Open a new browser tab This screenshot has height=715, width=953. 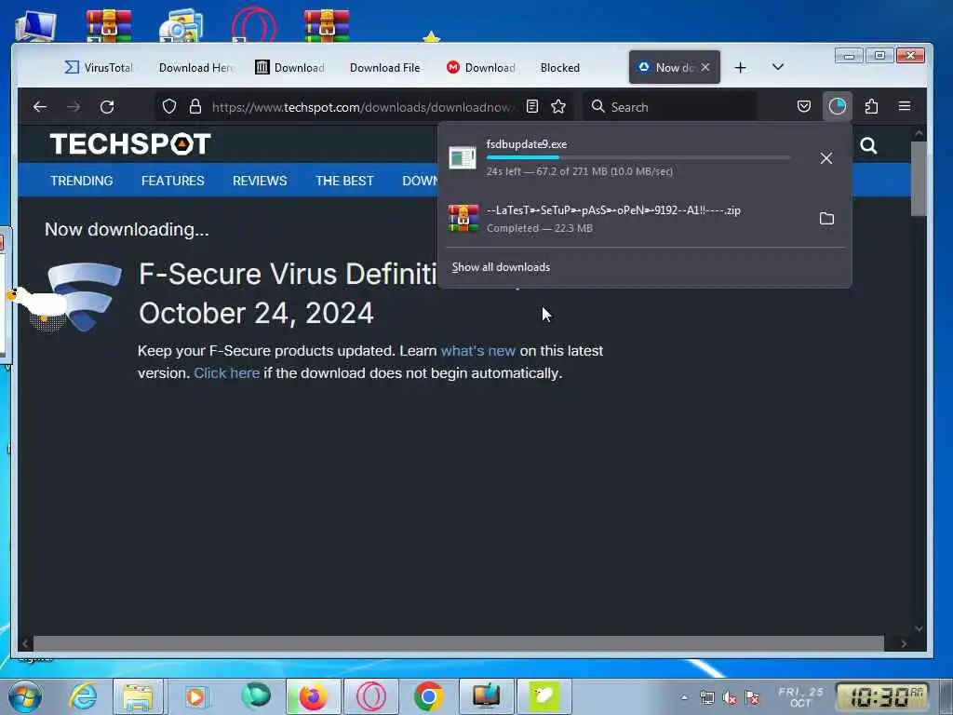(x=740, y=67)
